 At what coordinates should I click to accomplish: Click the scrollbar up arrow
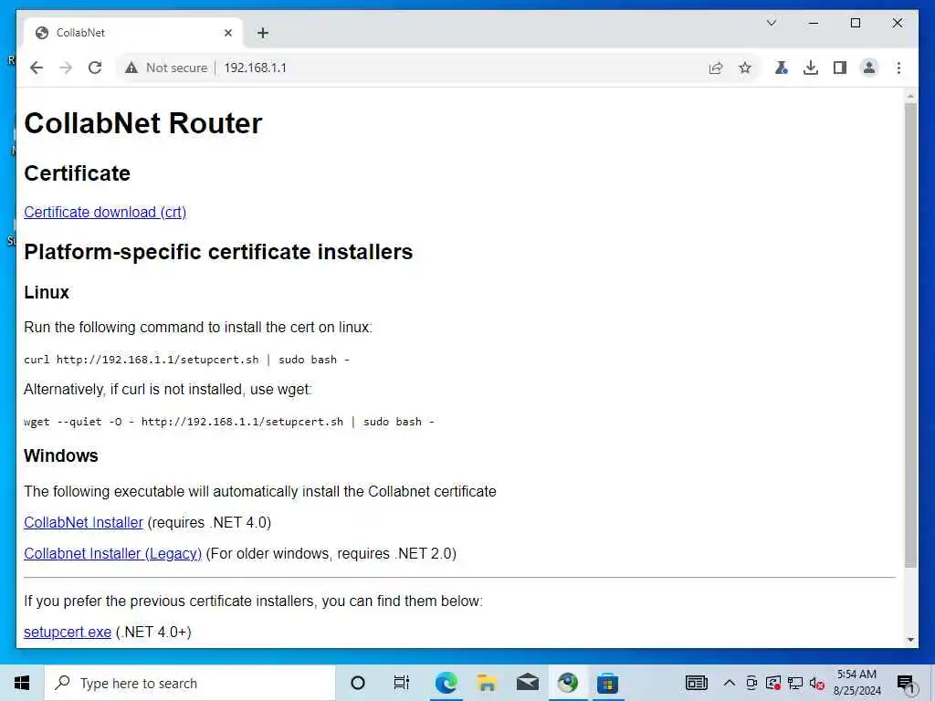[x=910, y=96]
